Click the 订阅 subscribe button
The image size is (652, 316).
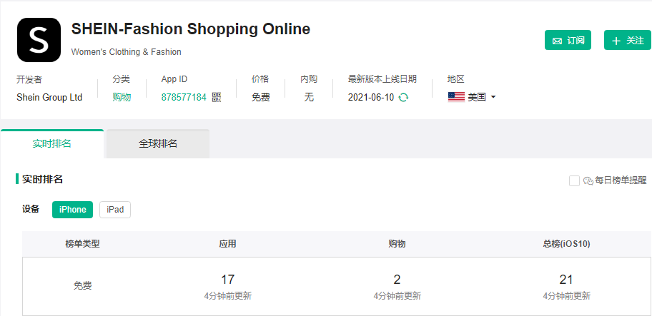click(568, 40)
